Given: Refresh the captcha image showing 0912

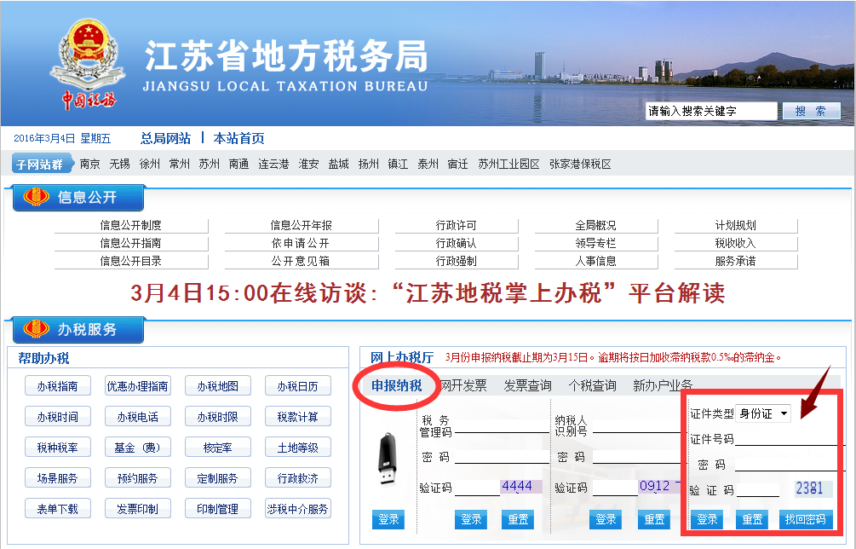Looking at the screenshot, I should coord(658,487).
